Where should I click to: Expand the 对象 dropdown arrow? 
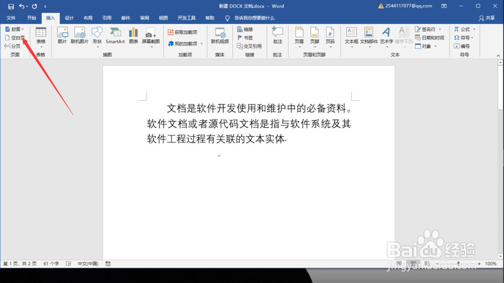[x=435, y=46]
